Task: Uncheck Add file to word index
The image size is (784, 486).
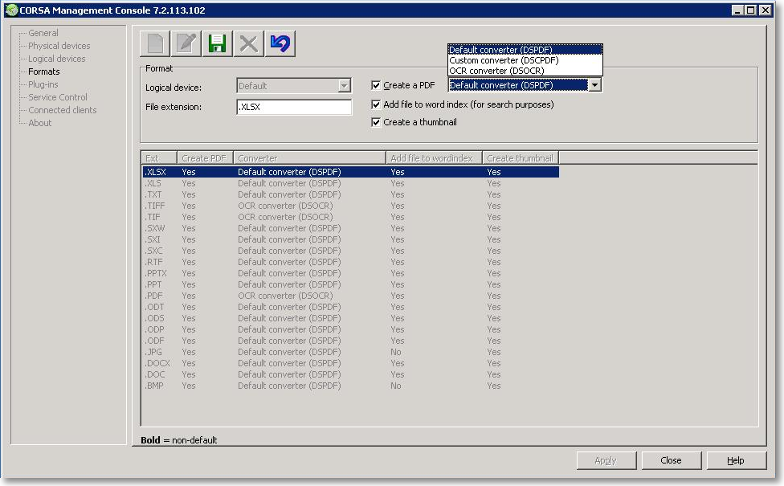Action: tap(376, 104)
